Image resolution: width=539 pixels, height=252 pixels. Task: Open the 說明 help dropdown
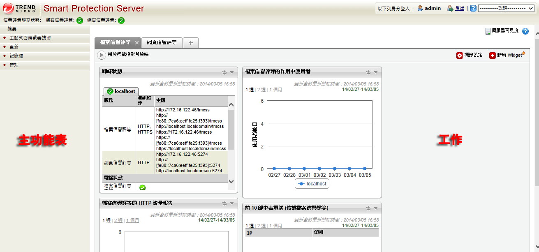click(x=506, y=8)
